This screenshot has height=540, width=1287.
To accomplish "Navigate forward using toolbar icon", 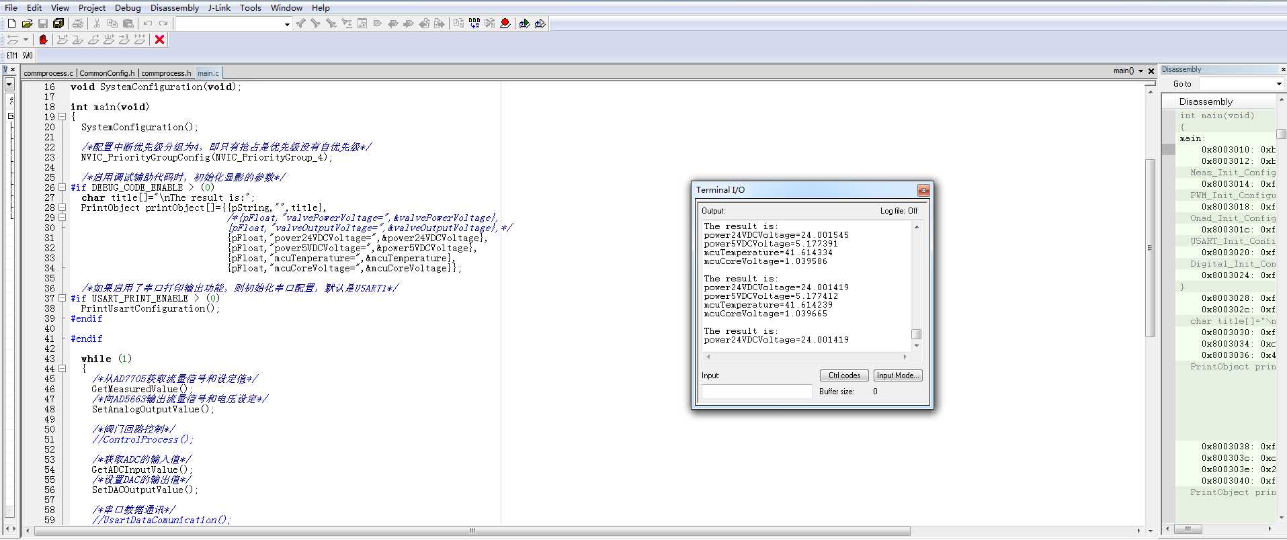I will (x=440, y=24).
